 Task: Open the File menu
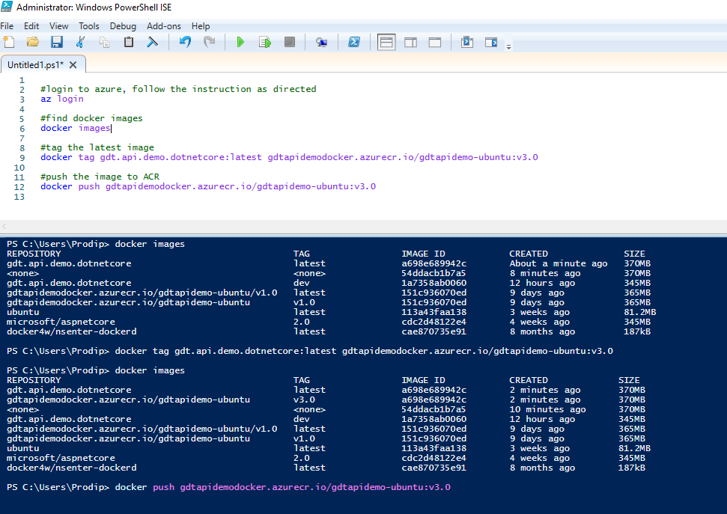7,26
